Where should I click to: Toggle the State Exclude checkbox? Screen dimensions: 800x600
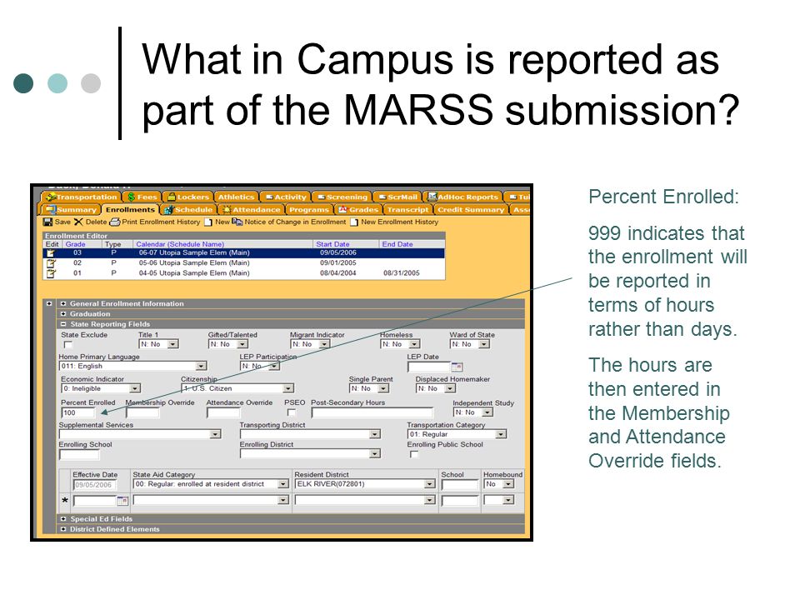(67, 345)
